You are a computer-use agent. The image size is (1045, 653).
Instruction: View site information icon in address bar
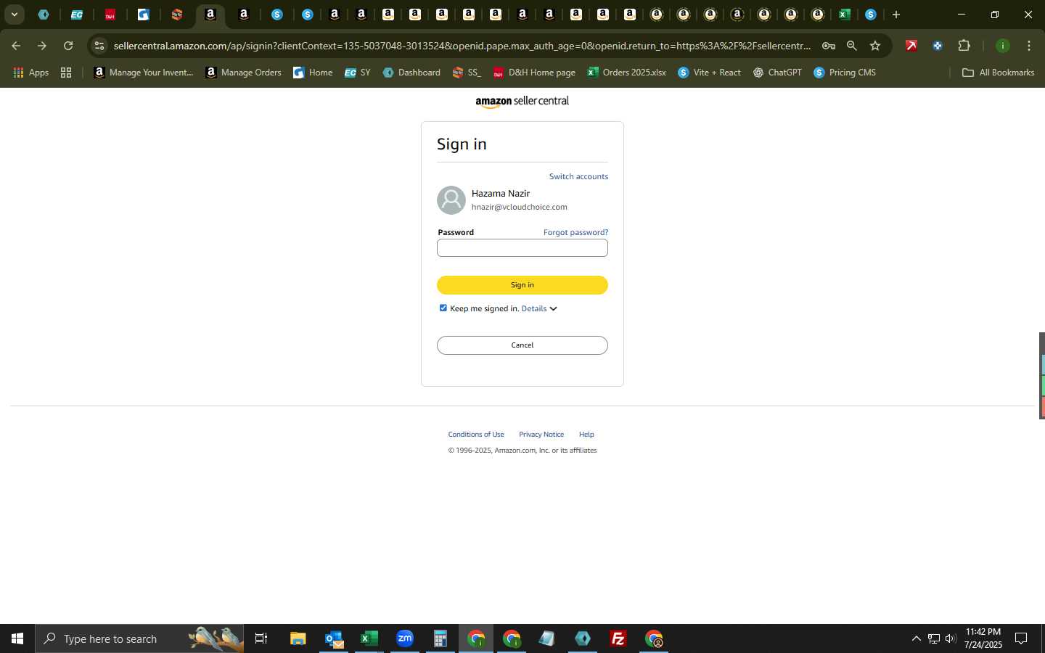pos(99,46)
